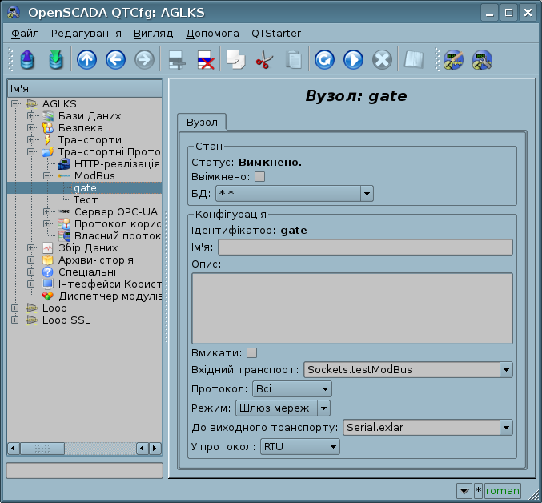Go up one level with the up arrow
The height and width of the screenshot is (503, 542).
pyautogui.click(x=86, y=60)
